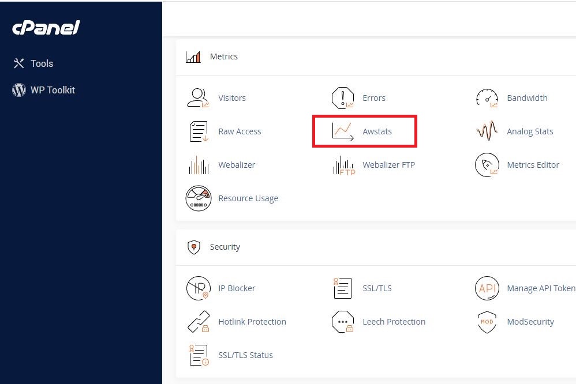The width and height of the screenshot is (576, 384).
Task: Open the Analog Stats link
Action: (x=530, y=131)
